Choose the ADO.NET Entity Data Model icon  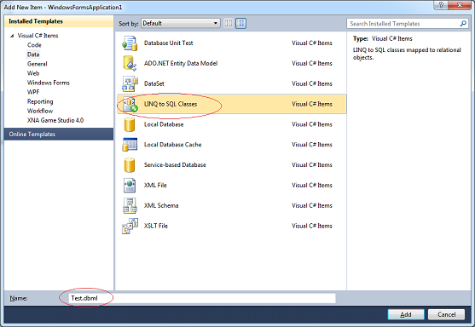click(x=130, y=64)
